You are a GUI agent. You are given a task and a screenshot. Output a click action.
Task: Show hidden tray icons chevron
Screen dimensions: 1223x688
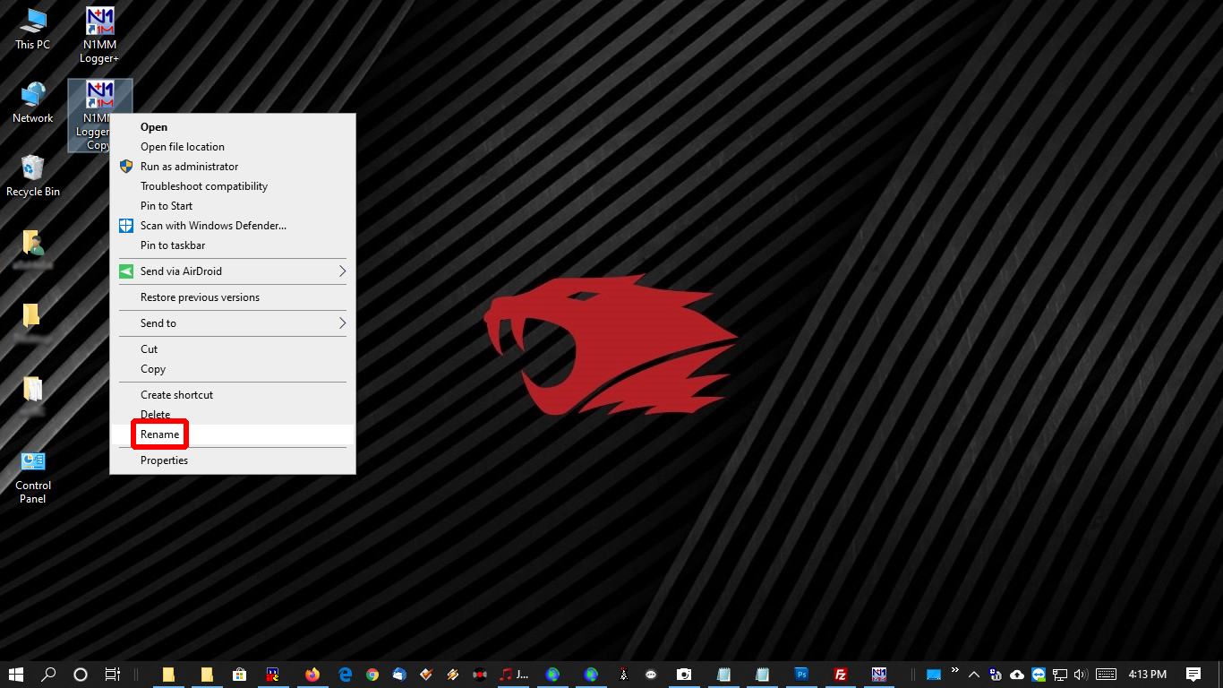975,675
